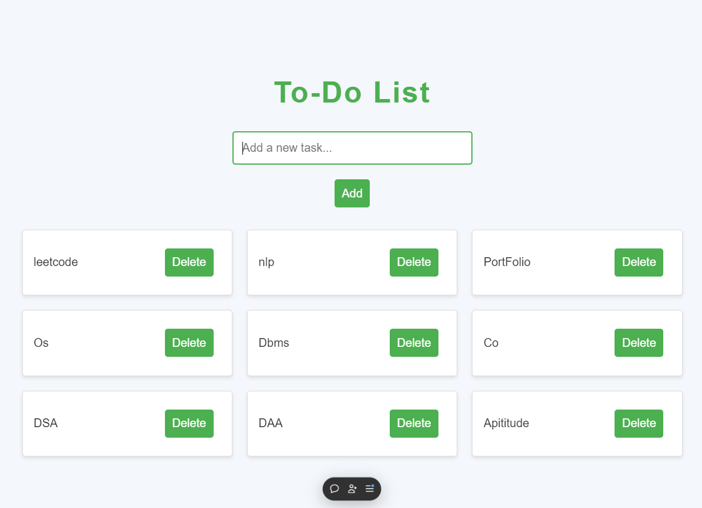Image resolution: width=702 pixels, height=508 pixels.
Task: Delete the nlp task
Action: [414, 262]
